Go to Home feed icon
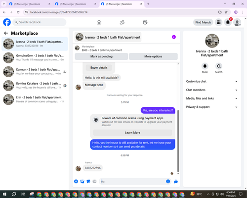The height and width of the screenshot is (198, 247). [x=99, y=22]
